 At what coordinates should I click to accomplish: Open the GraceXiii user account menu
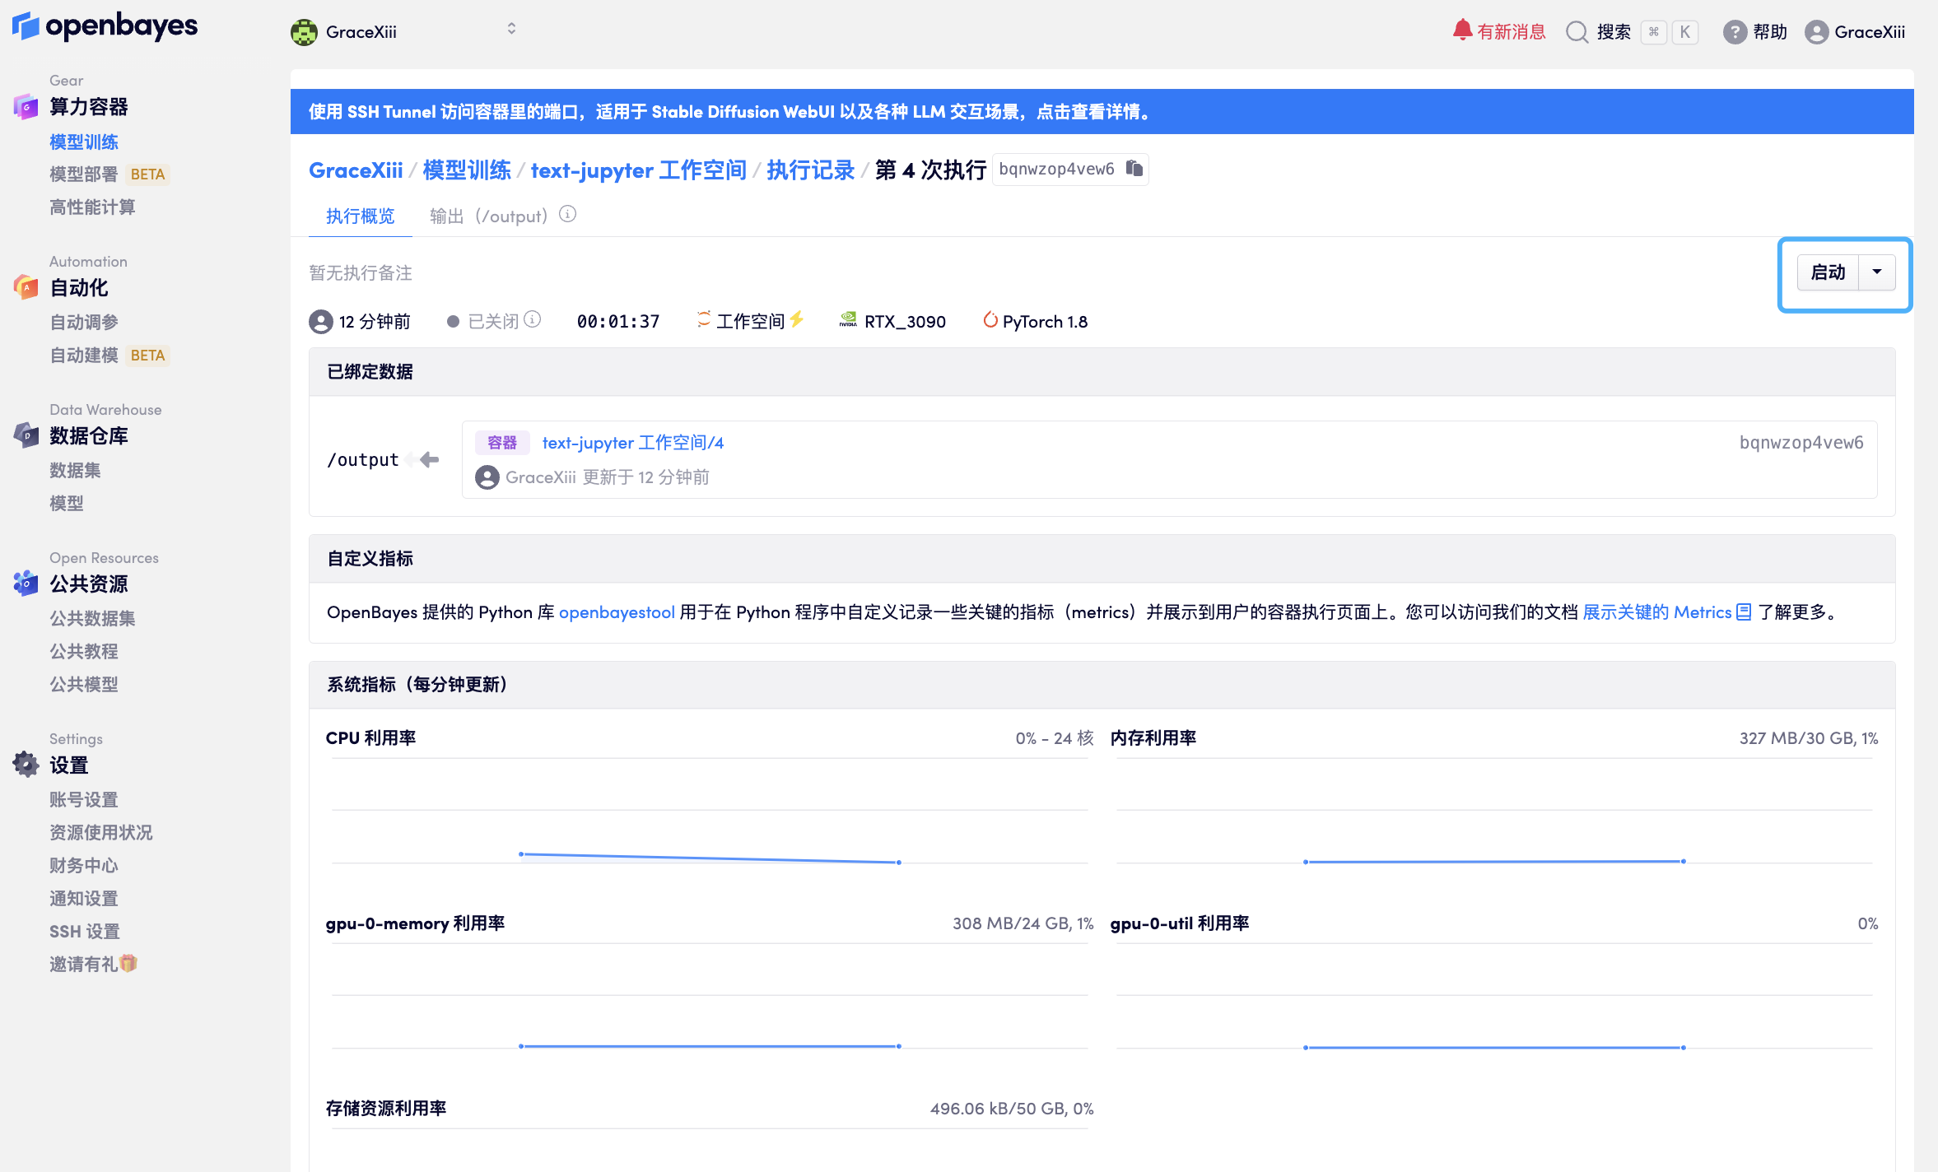(x=1855, y=32)
